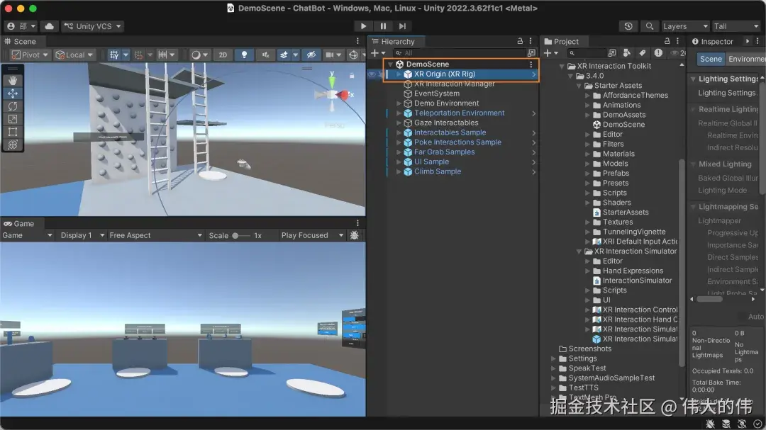This screenshot has width=766, height=430.
Task: Select the Transform tool
Action: [x=13, y=145]
